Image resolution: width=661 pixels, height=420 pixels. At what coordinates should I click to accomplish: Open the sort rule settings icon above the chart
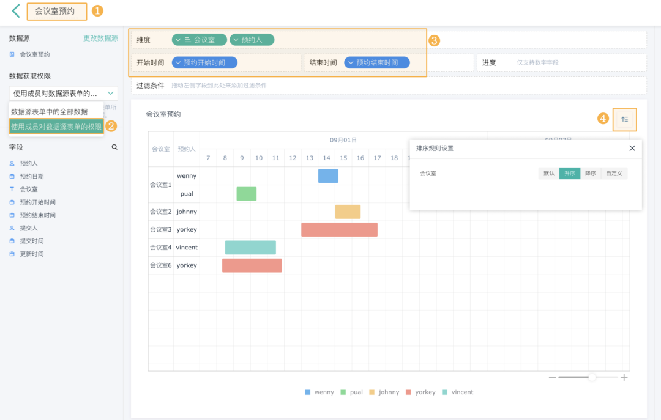coord(625,120)
